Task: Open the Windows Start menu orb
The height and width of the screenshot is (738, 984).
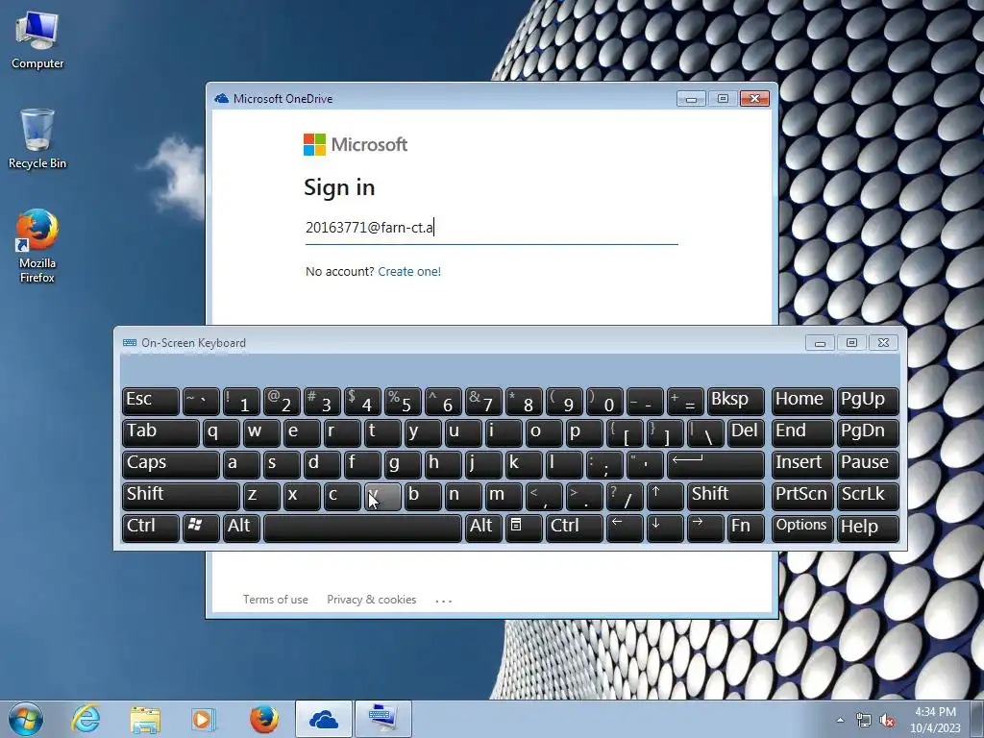Action: [x=26, y=719]
